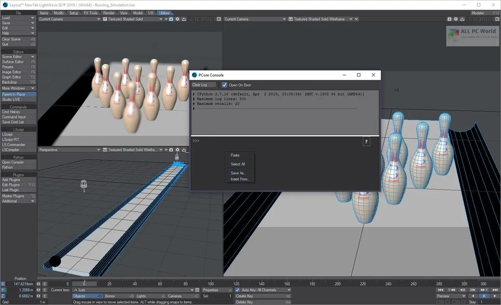The image size is (501, 305).
Task: Switch selection mode to Objects
Action: pos(88,296)
